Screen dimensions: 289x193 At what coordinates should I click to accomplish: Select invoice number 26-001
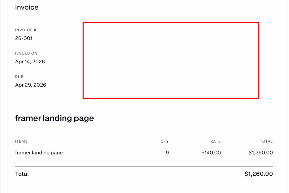[24, 38]
